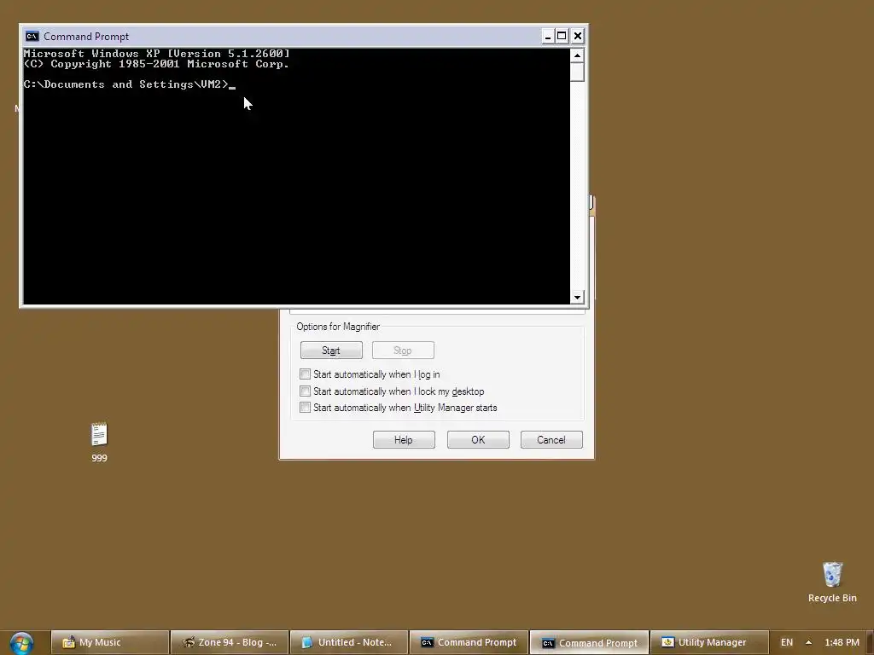Minimize the Command Prompt window
Screen dimensions: 874x655
click(x=547, y=36)
